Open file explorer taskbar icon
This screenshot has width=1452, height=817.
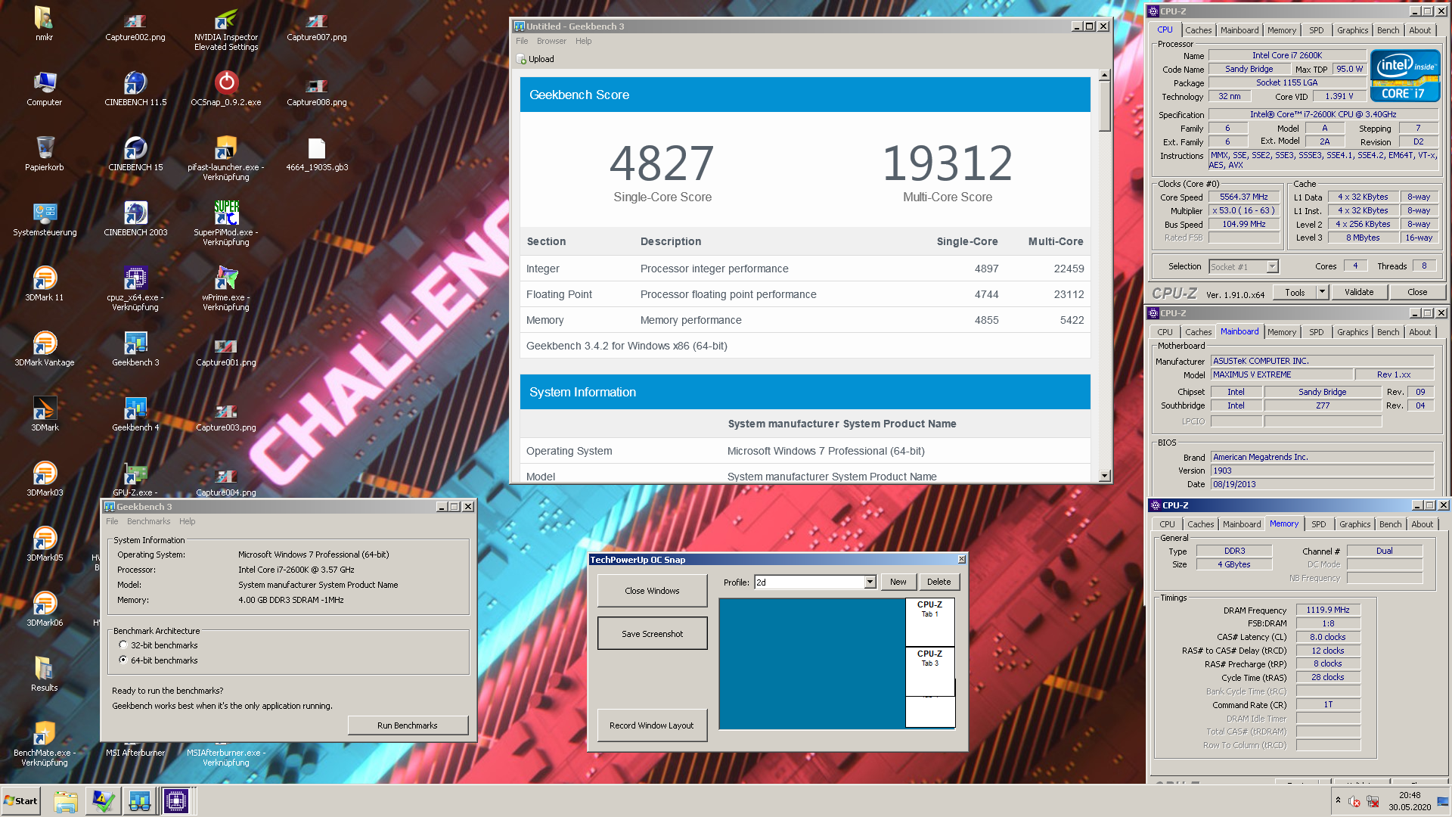pos(66,801)
